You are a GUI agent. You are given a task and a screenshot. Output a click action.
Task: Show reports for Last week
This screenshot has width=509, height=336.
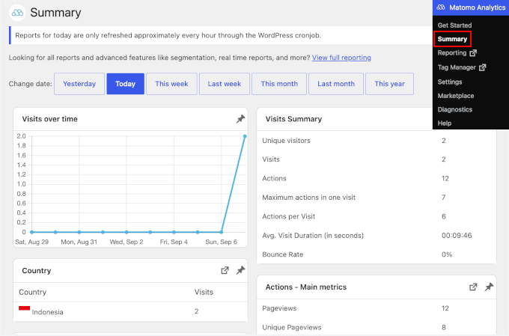click(x=225, y=84)
